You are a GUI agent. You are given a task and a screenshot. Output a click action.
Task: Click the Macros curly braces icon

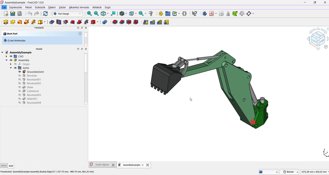pos(185,14)
